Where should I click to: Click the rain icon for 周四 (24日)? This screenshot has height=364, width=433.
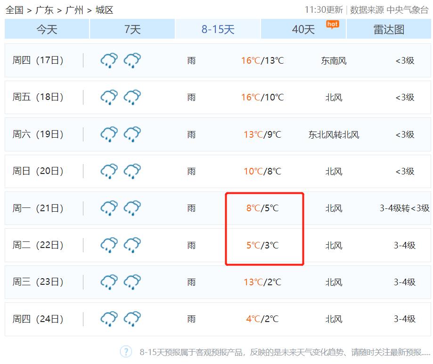109,319
